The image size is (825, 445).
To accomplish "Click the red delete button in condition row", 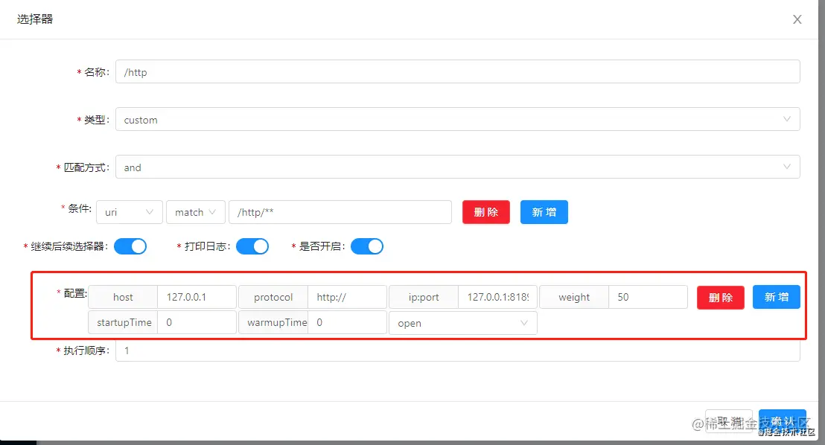I will pos(485,212).
